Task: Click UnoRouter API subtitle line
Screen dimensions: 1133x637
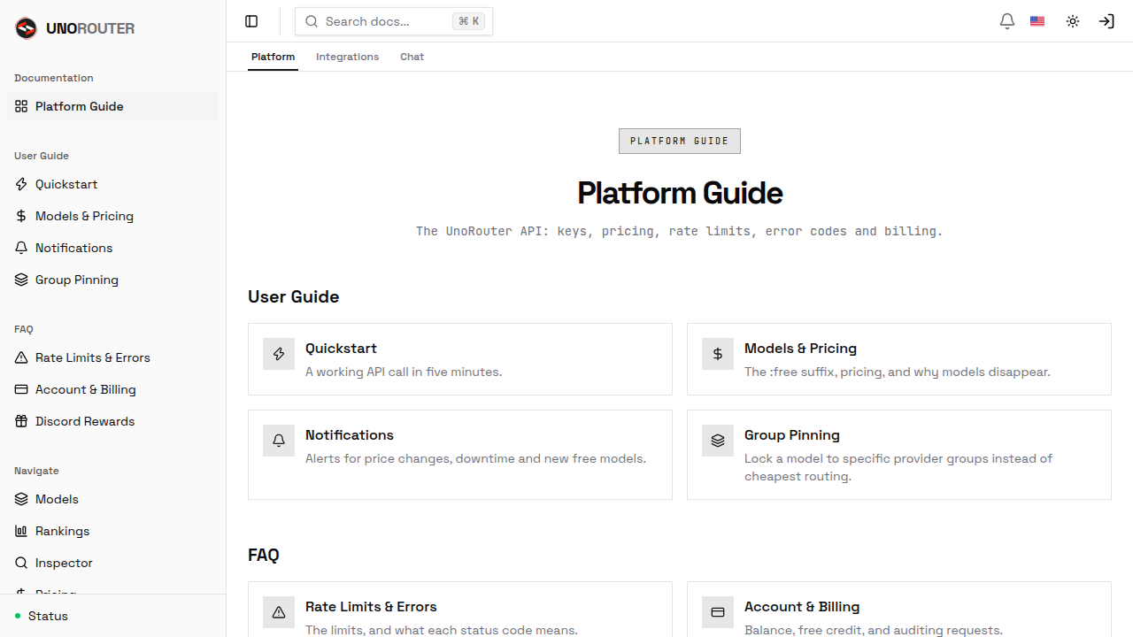Action: (680, 231)
